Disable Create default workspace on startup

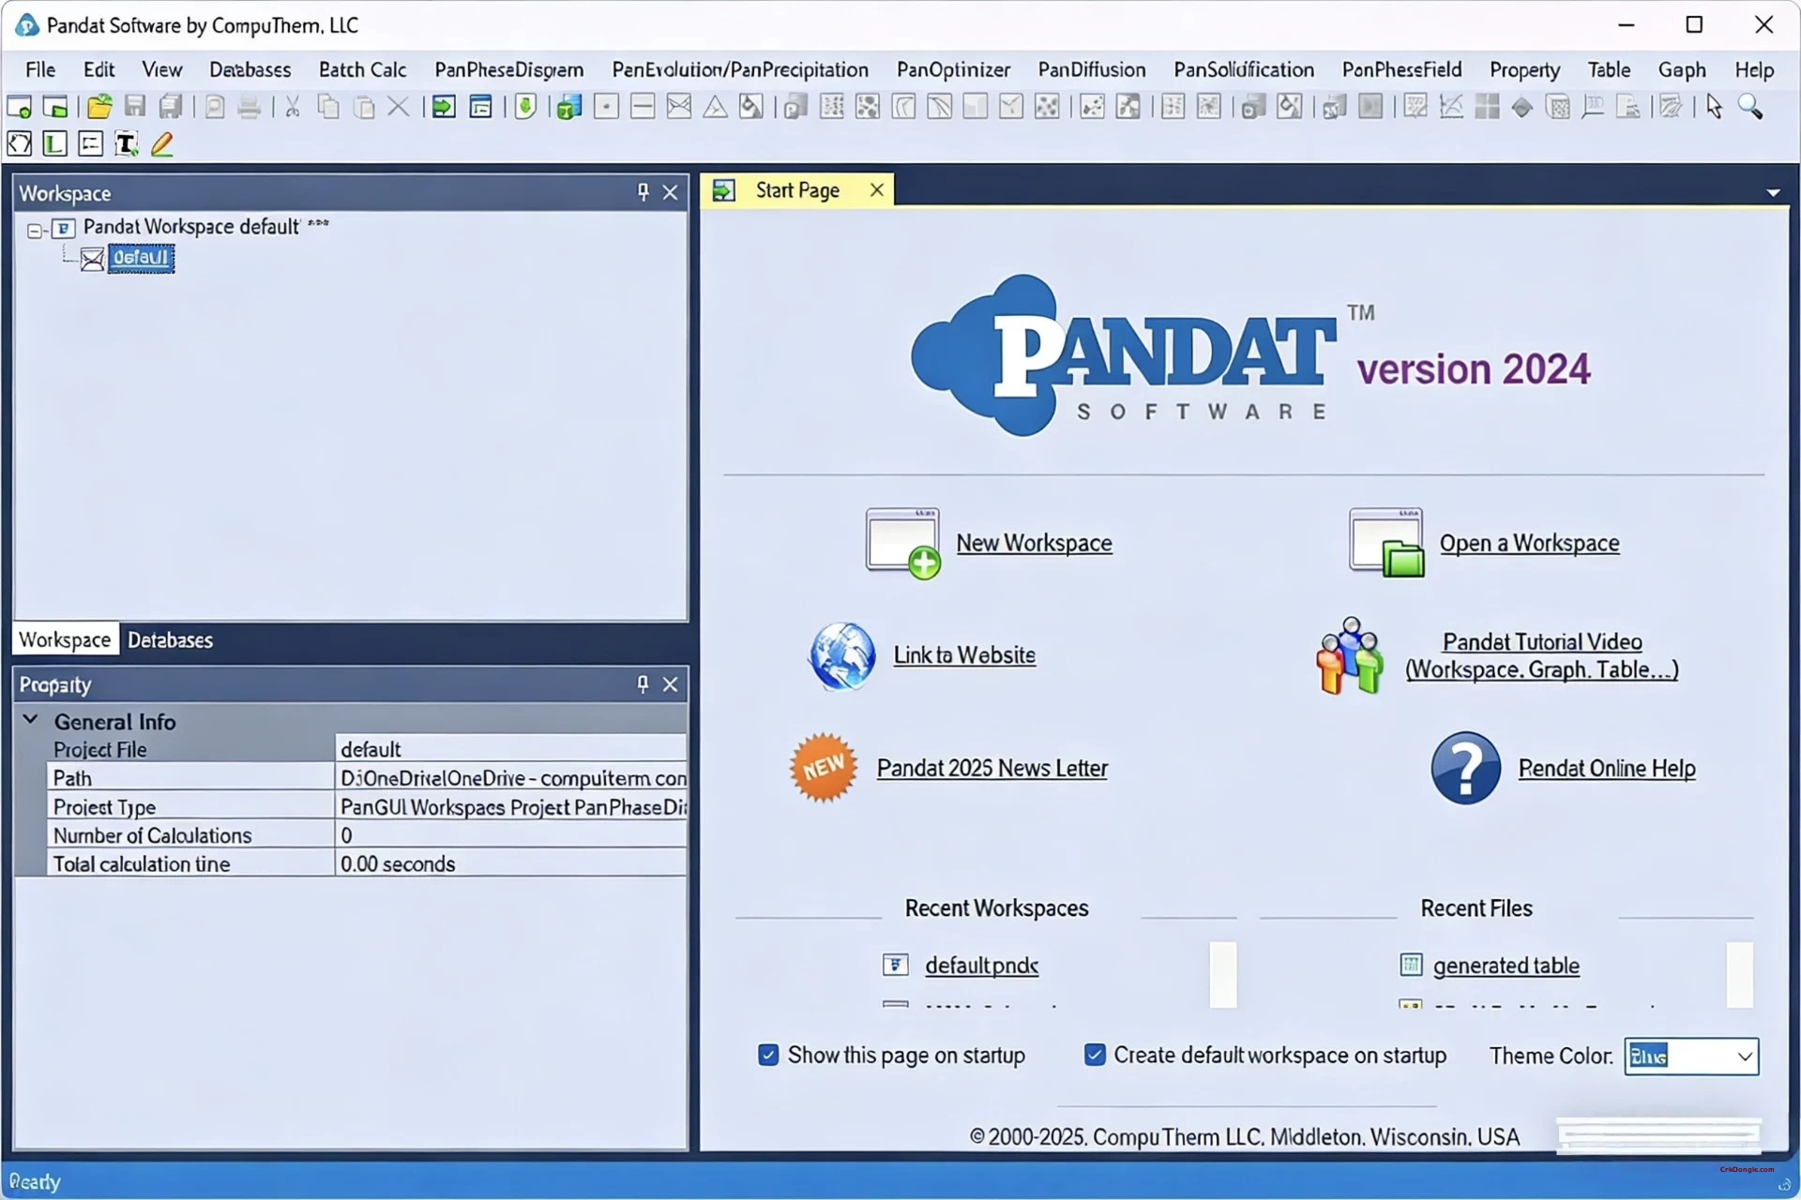(x=1094, y=1055)
